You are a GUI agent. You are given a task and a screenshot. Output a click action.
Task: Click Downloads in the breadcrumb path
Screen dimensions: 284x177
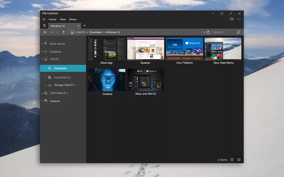tap(95, 32)
